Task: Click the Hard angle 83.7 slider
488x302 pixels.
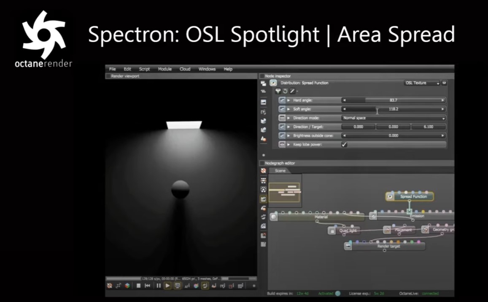Action: pyautogui.click(x=394, y=100)
